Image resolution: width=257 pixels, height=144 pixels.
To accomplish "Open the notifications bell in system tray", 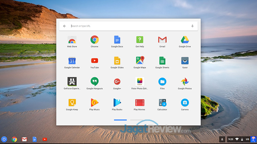I will [222, 139].
